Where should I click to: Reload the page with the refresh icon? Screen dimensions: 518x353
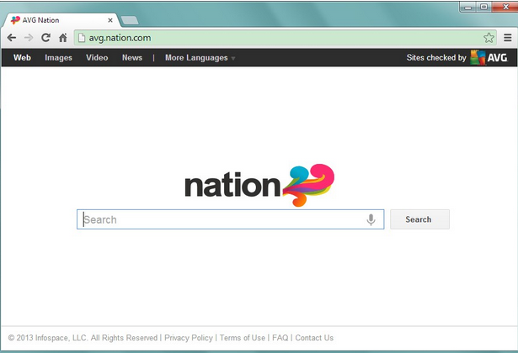[46, 38]
